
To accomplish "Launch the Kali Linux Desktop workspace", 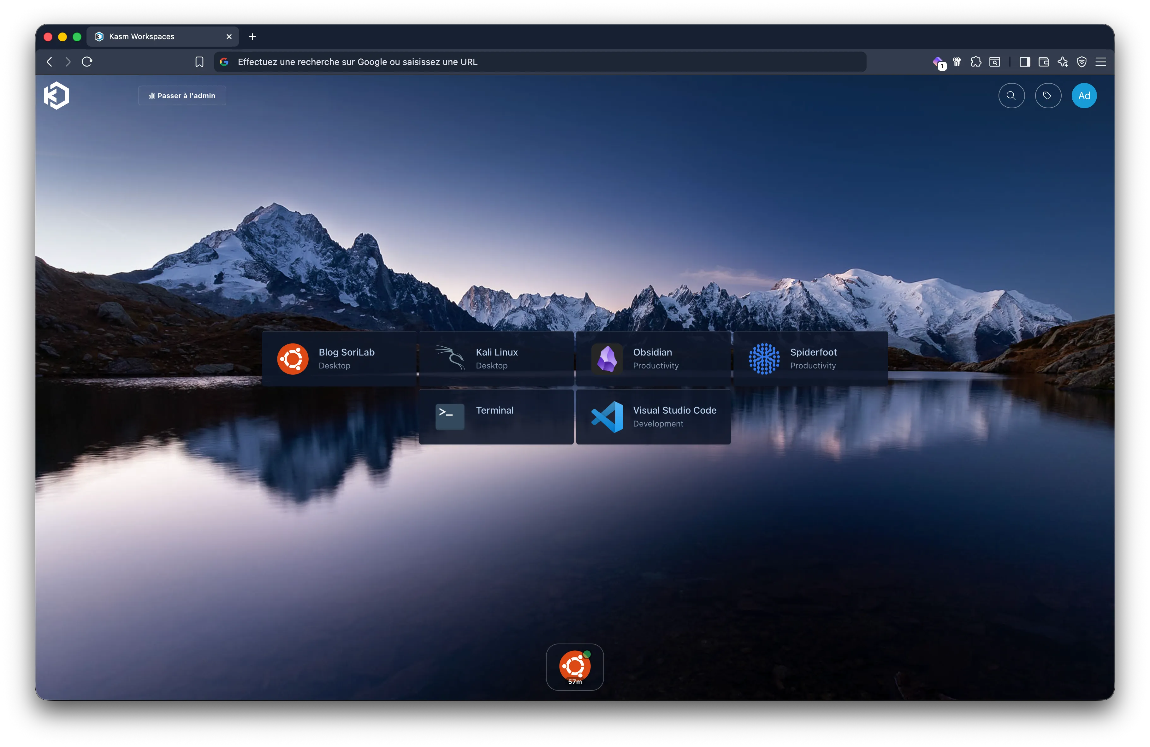I will [496, 358].
